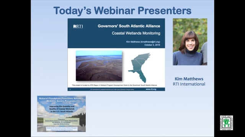Click the 'Today's Webinar Presenters' heading
This screenshot has height=137, width=245.
tap(122, 11)
